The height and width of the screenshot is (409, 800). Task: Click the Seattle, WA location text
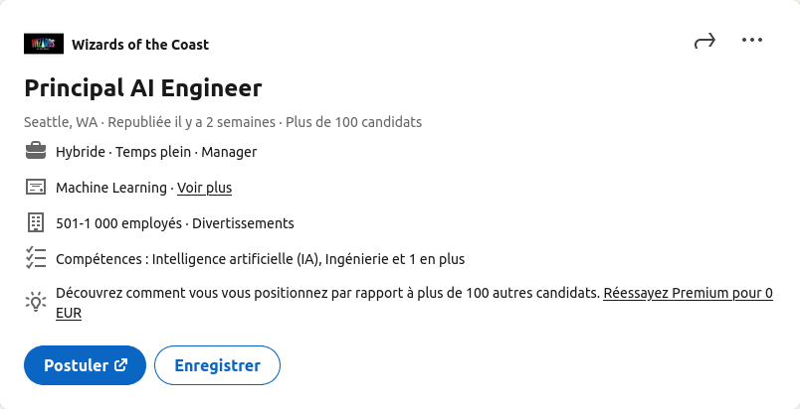(61, 122)
